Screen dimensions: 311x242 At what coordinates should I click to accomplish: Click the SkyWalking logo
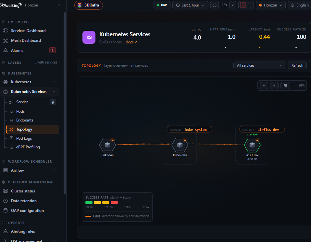point(10,5)
